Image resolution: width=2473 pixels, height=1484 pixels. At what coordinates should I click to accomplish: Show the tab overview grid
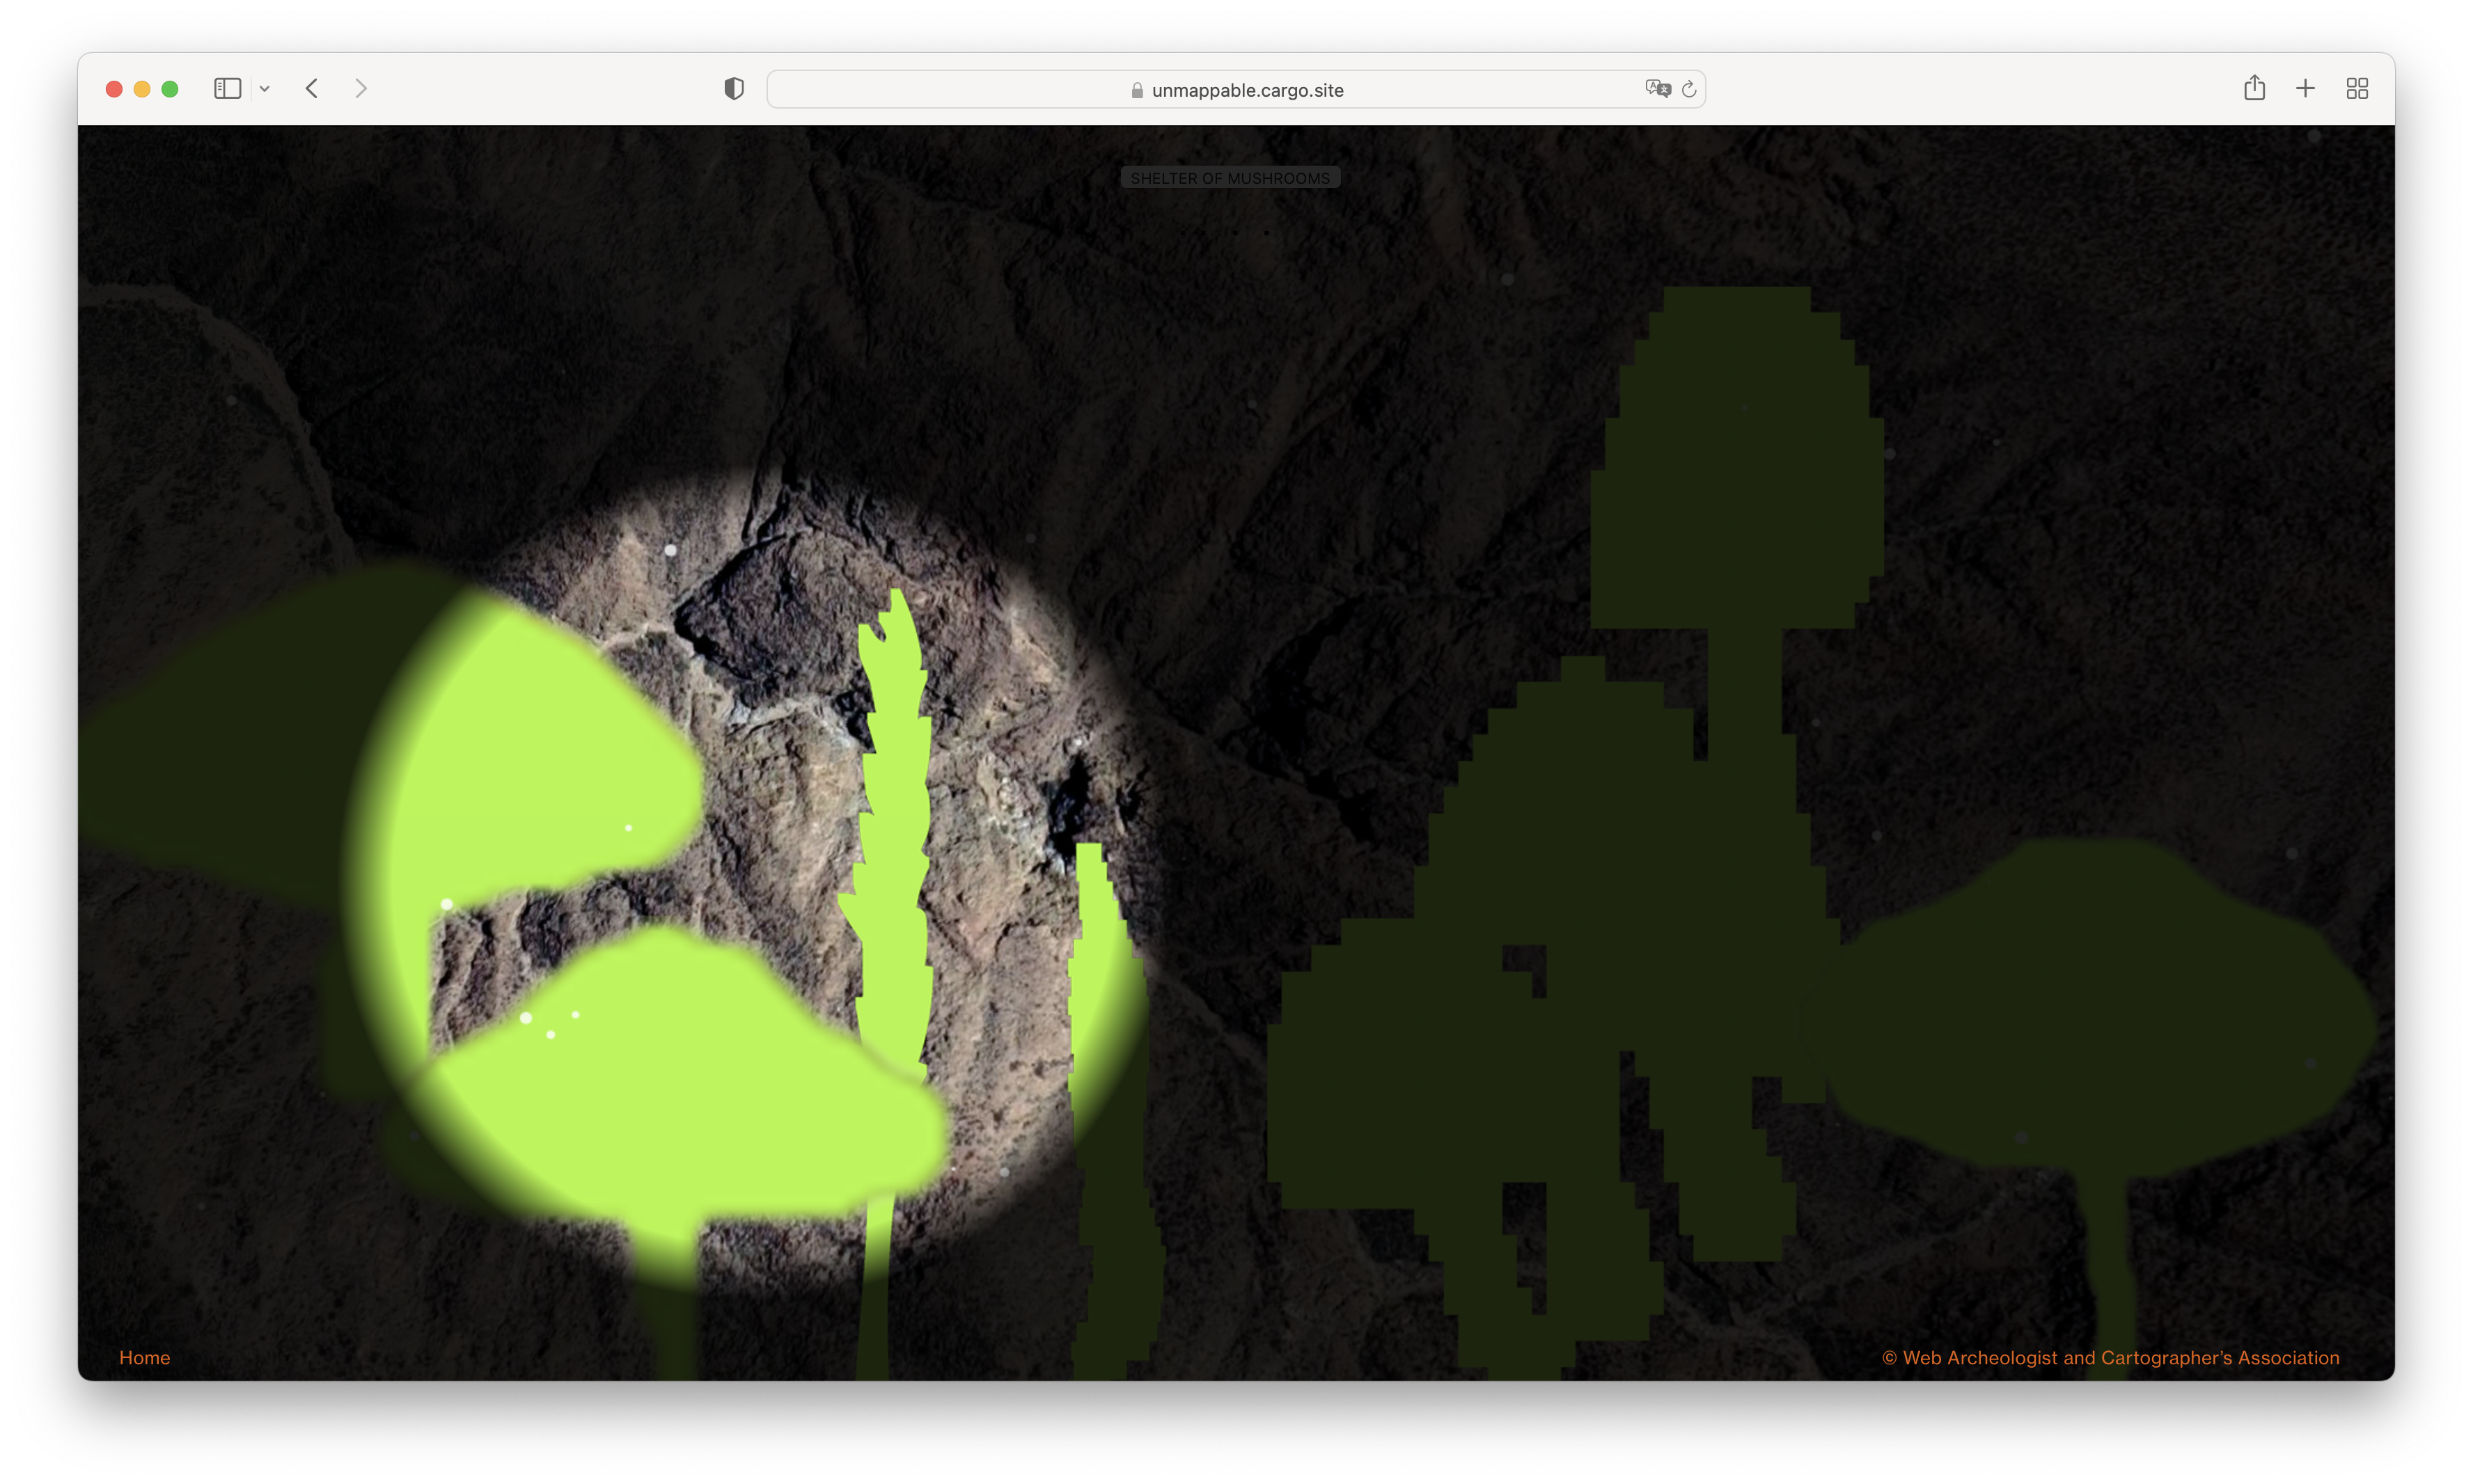[2357, 89]
